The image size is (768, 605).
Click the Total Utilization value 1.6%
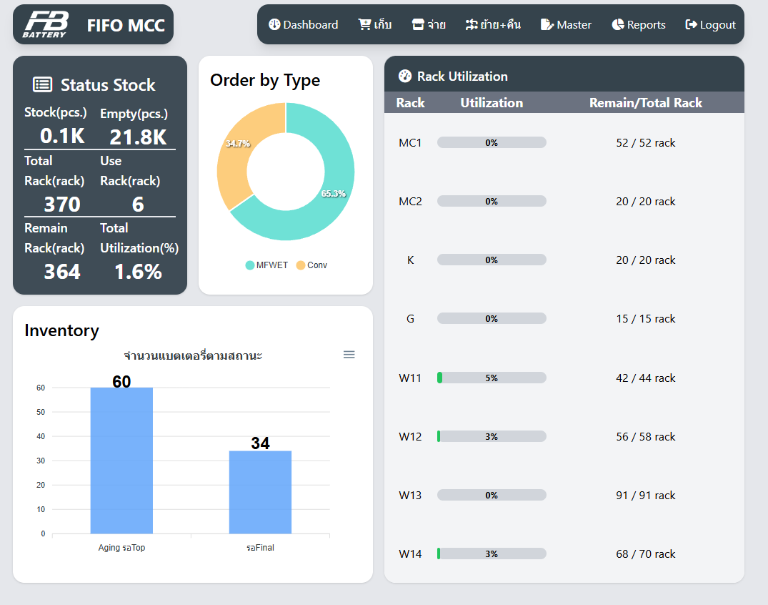click(x=138, y=272)
